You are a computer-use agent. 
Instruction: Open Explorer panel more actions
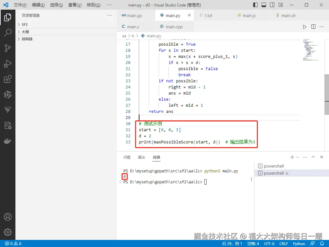(110, 15)
